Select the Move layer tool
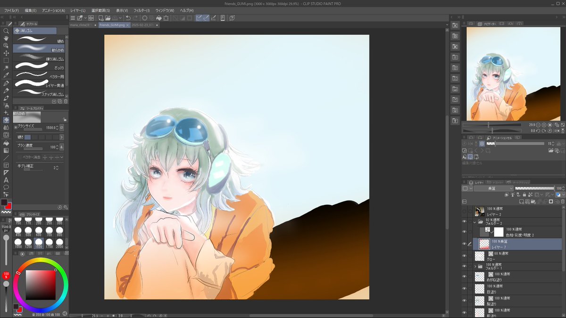 click(6, 53)
